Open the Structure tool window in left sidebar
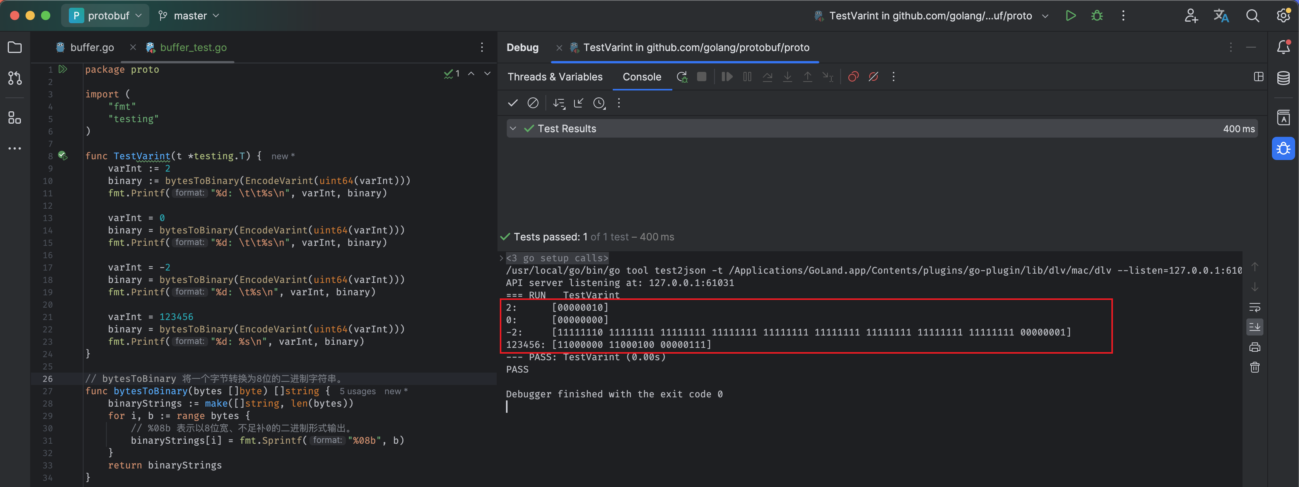1299x487 pixels. (15, 118)
